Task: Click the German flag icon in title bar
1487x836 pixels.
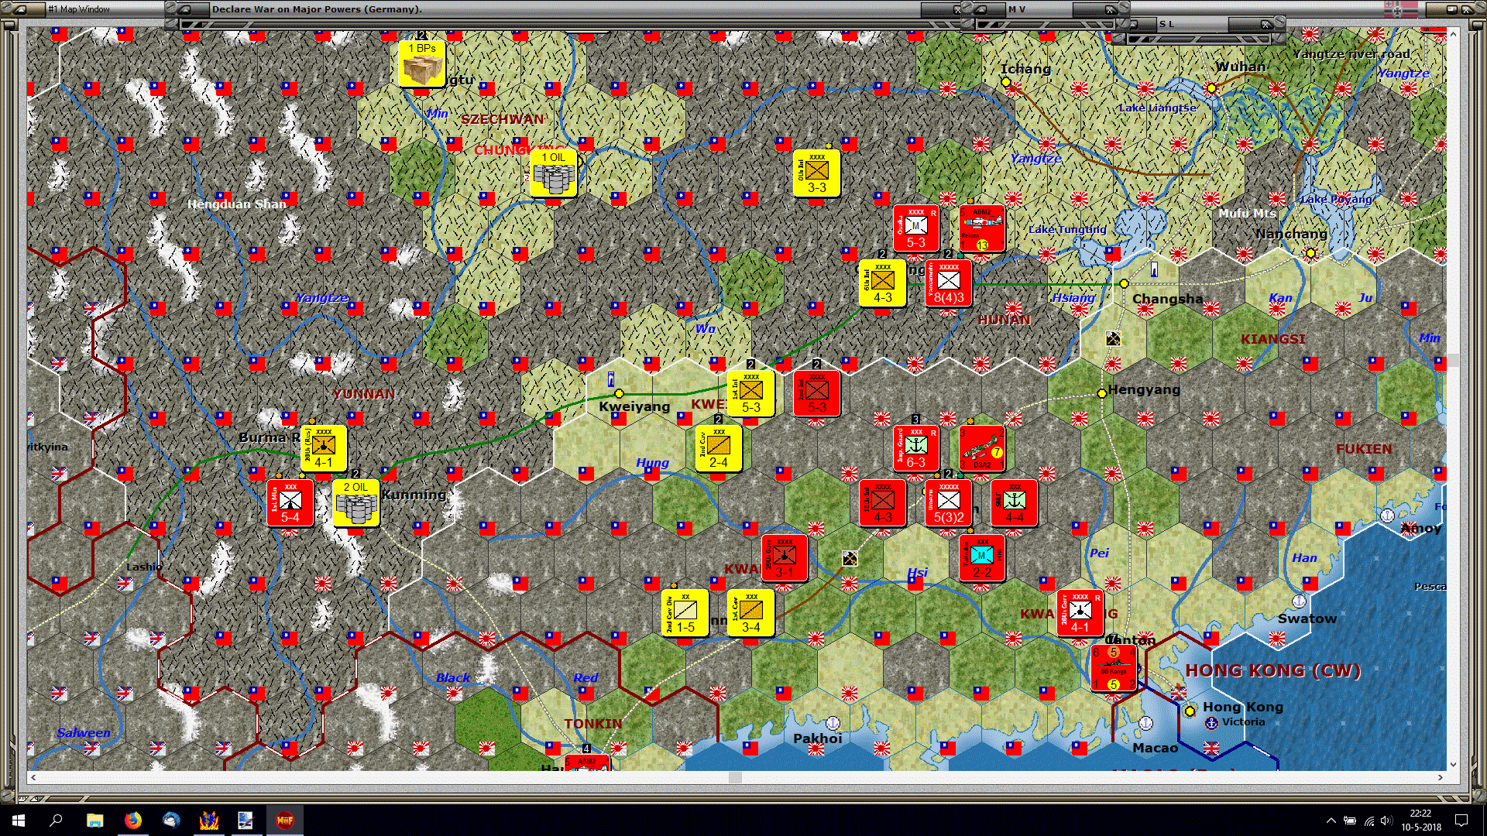Action: 1400,9
